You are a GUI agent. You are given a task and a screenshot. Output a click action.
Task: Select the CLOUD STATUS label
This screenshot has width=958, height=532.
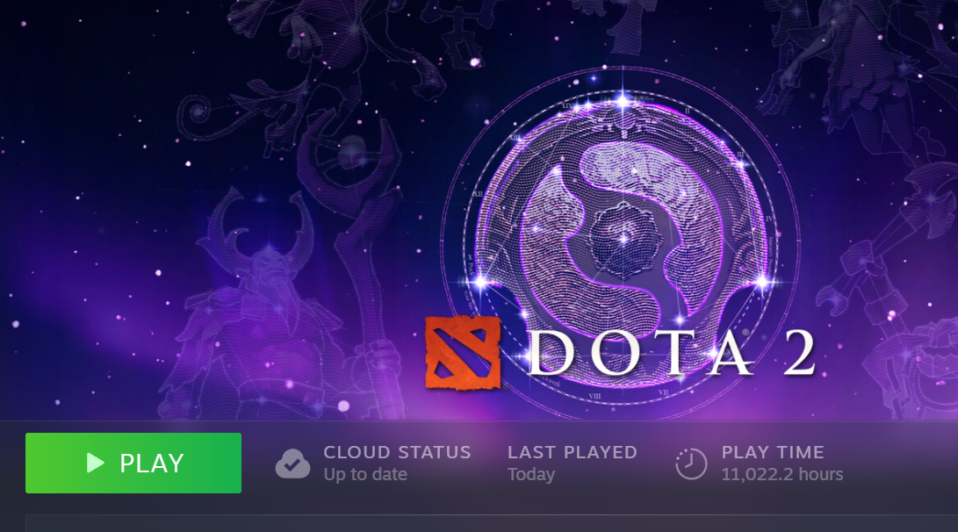(x=397, y=452)
